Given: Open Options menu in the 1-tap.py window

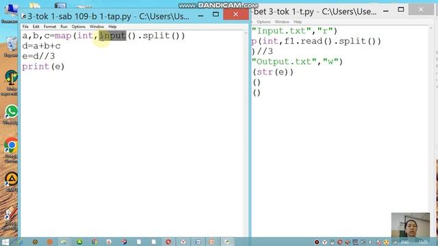Looking at the screenshot, I should coord(79,27).
